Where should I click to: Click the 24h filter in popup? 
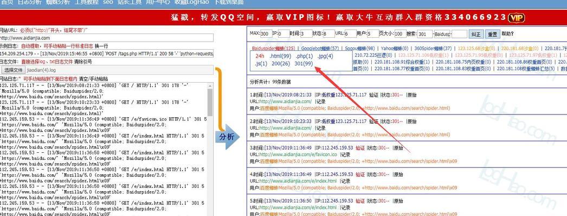[260, 56]
